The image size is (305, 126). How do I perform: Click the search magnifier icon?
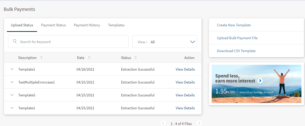tap(15, 41)
